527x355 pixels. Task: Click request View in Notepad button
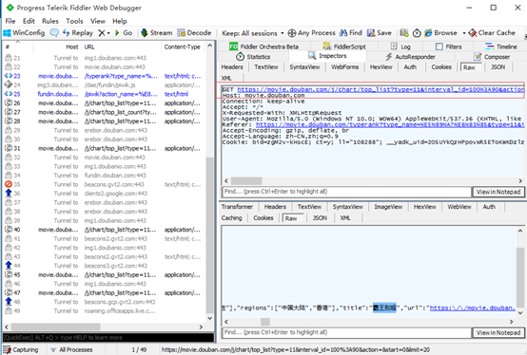[x=498, y=192]
